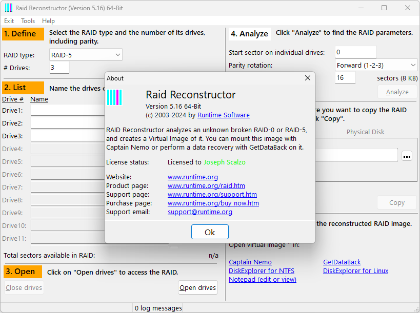Open the www.runtime.org/raid.htm product page link
Image resolution: width=420 pixels, height=313 pixels.
pos(206,185)
